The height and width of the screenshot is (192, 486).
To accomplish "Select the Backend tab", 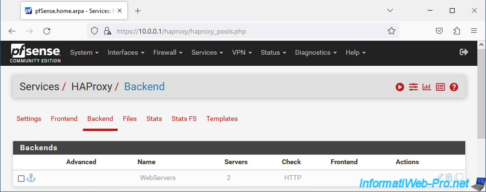I will (x=100, y=119).
